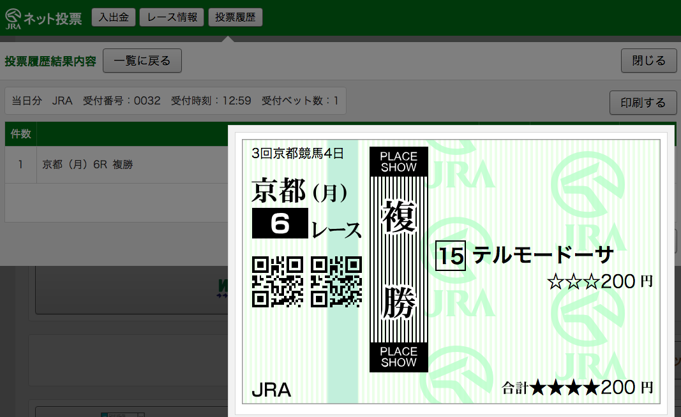Click the ☆☆☆200円 bet amount

point(600,282)
